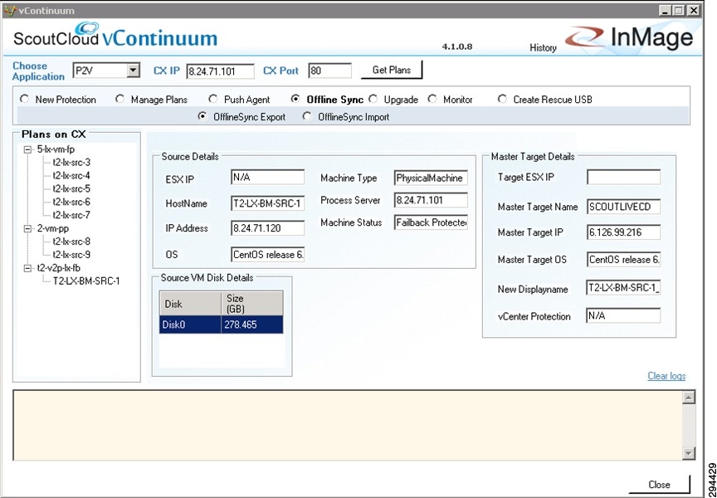Click the New Displayname field
This screenshot has width=717, height=498.
623,288
